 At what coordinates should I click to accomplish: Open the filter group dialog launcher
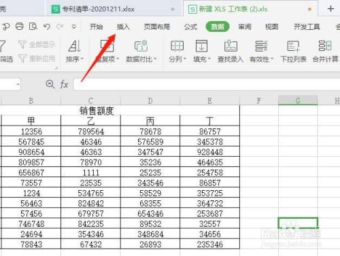pos(56,67)
